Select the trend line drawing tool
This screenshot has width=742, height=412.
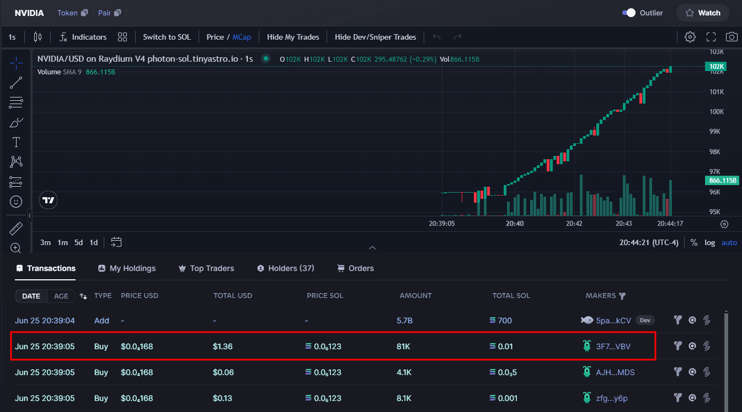pos(16,83)
